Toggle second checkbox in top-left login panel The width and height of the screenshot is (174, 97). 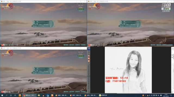click(43, 25)
